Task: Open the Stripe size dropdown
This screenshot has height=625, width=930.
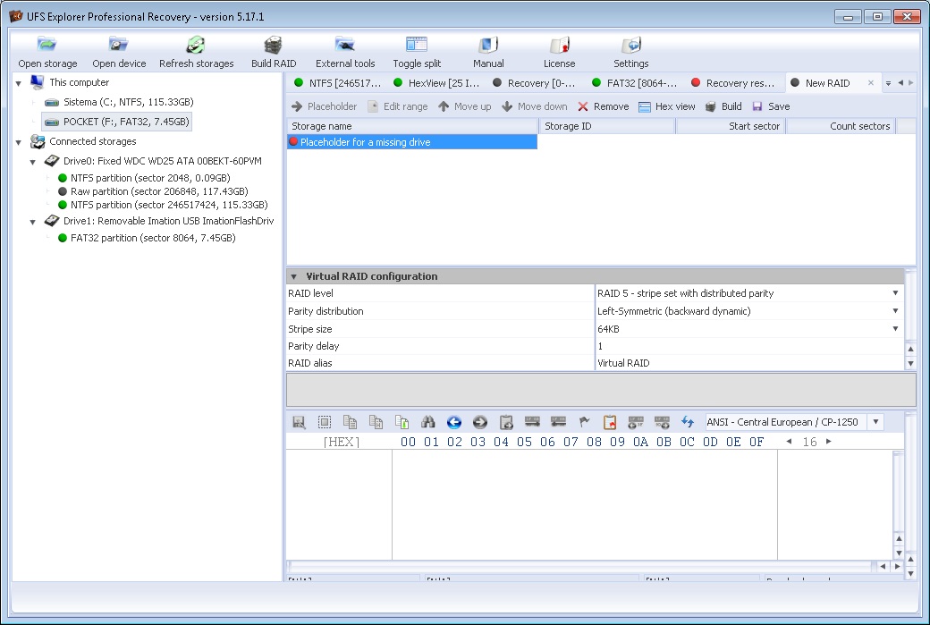Action: [895, 328]
